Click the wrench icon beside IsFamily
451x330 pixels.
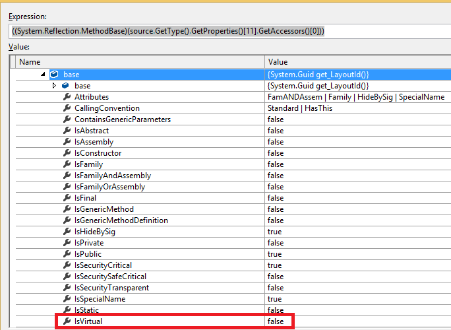pyautogui.click(x=67, y=164)
